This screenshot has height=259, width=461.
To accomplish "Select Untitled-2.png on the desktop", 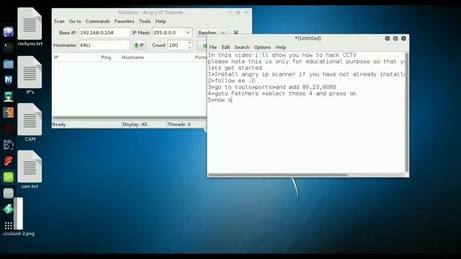I will tap(19, 217).
